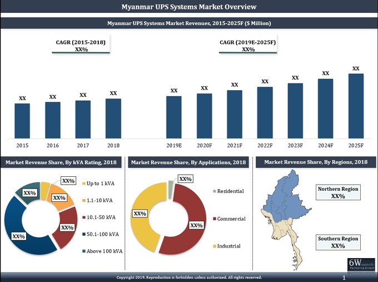The image size is (378, 282).
Task: Click the thin green Residential donut segment
Action: click(171, 189)
